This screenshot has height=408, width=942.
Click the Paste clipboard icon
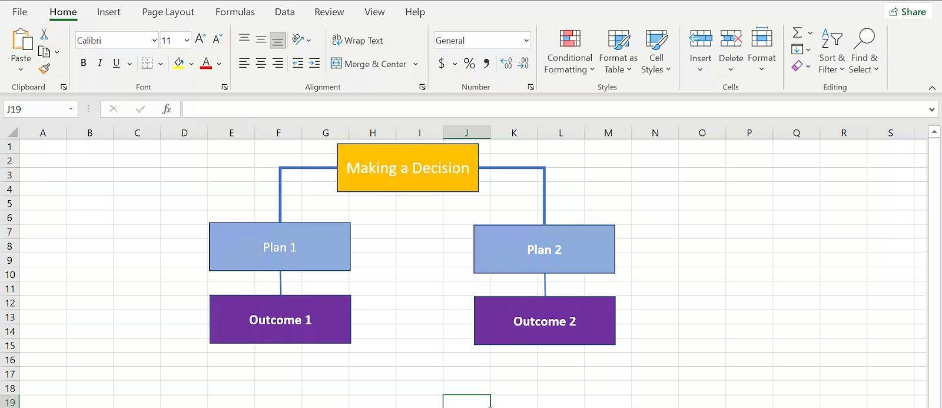tap(22, 40)
